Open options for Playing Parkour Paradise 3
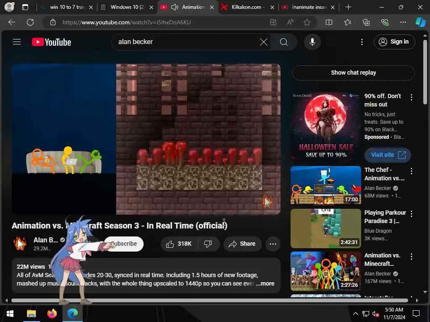Screen dimensions: 430x322 click(x=412, y=214)
